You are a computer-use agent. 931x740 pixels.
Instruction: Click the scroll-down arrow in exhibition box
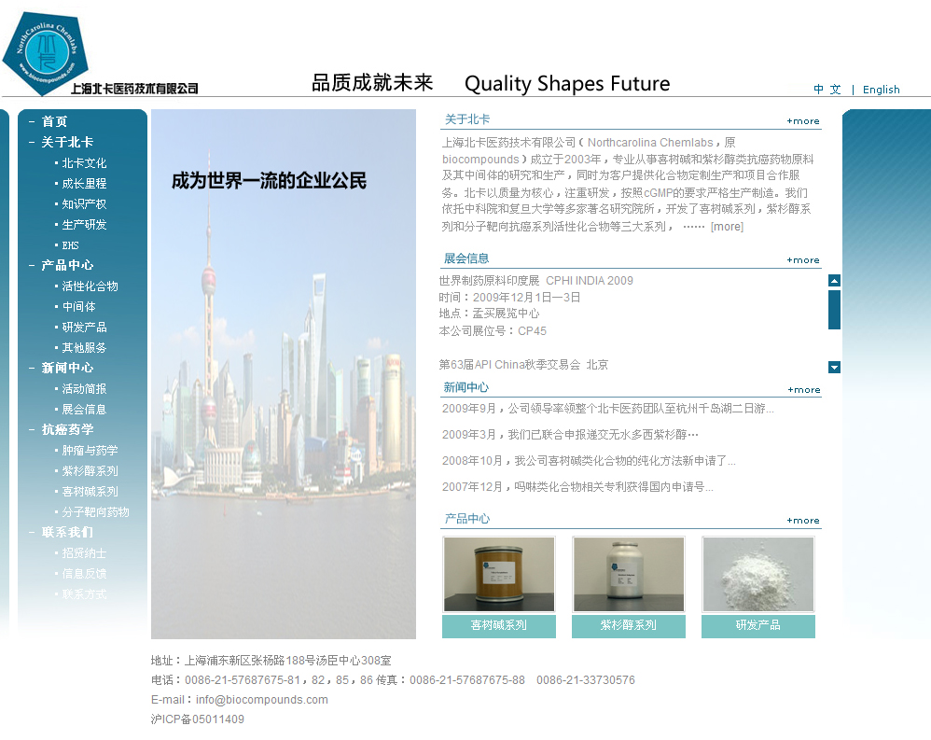pos(834,367)
